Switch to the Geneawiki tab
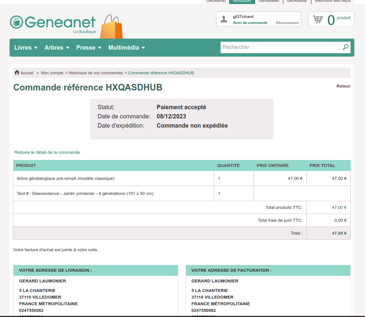Image resolution: width=365 pixels, height=317 pixels. coord(269,1)
